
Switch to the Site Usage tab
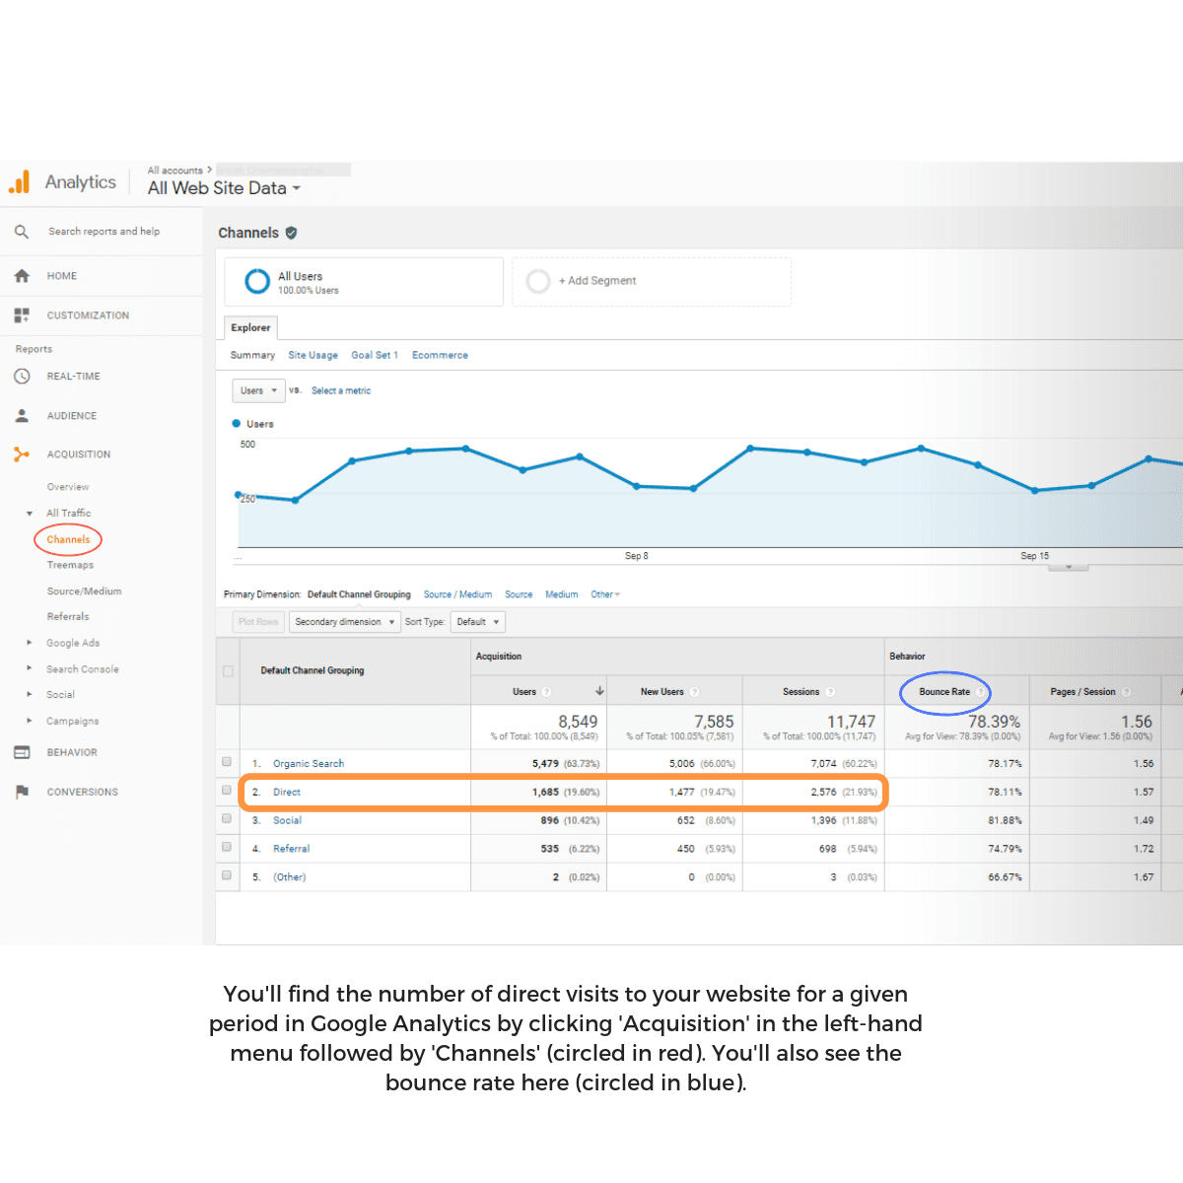[313, 355]
